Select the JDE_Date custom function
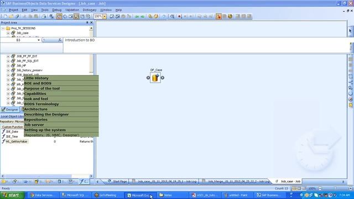The image size is (354, 199). pos(12,132)
